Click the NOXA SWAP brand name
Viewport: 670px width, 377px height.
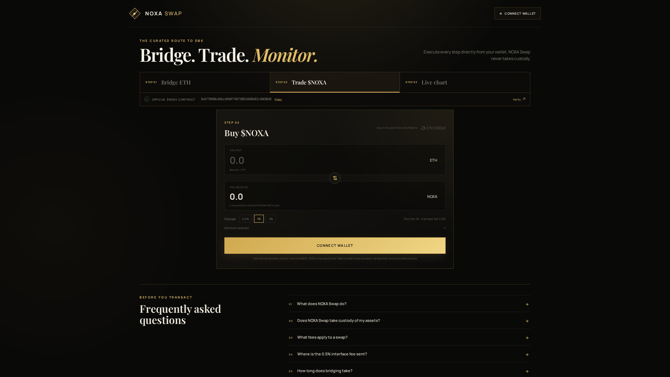pos(163,14)
